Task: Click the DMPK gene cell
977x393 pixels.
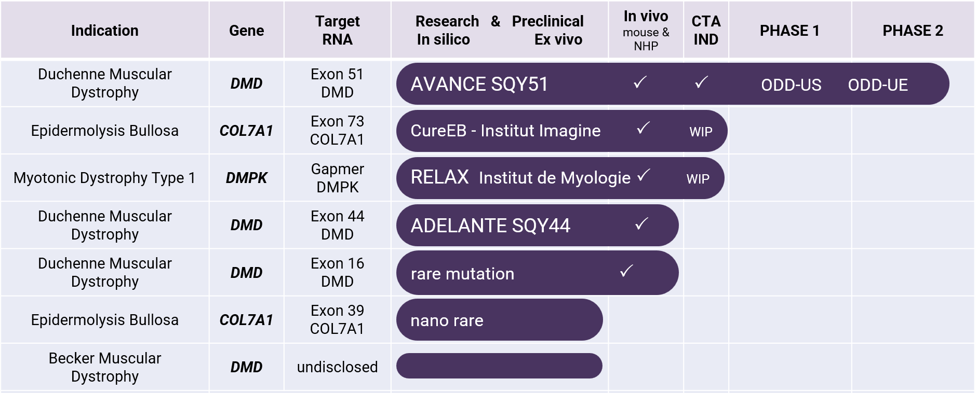Action: coord(246,178)
